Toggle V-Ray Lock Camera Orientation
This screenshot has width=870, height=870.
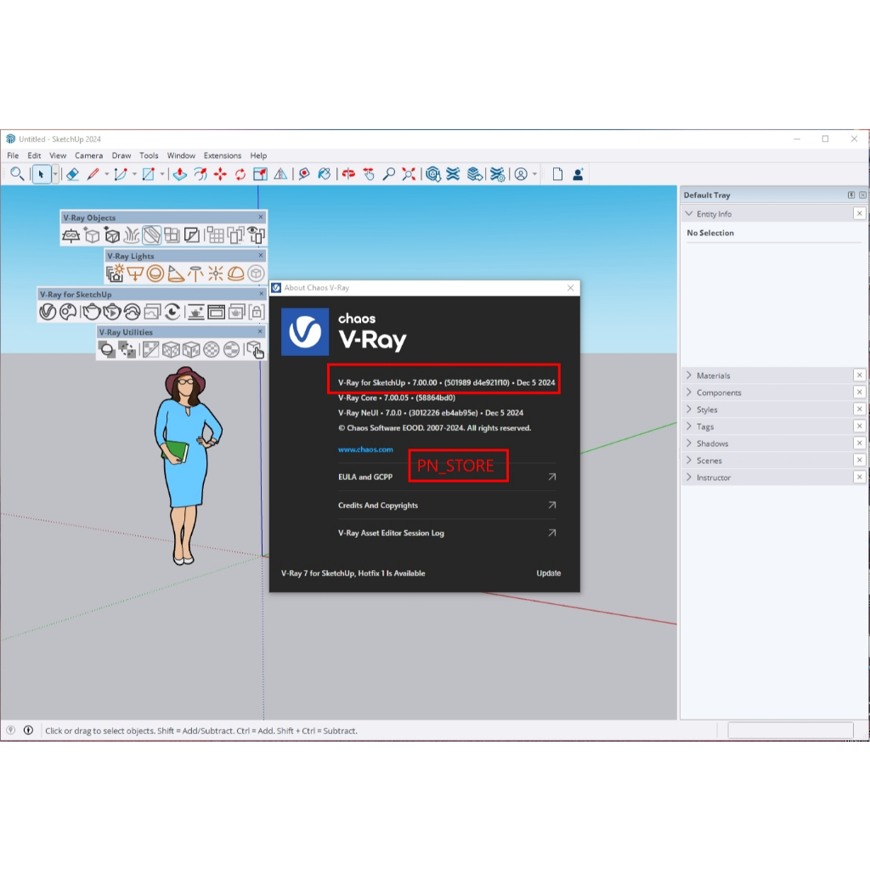pos(257,312)
